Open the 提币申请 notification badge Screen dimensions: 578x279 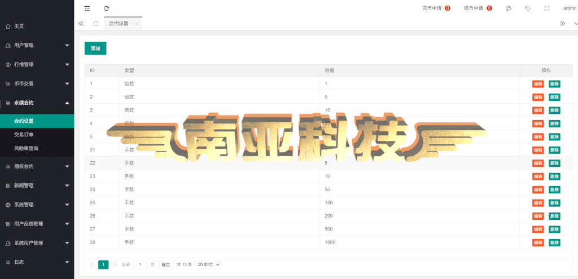tap(489, 8)
